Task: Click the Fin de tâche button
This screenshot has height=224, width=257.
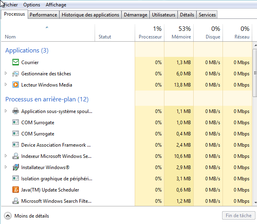Action: (x=239, y=216)
